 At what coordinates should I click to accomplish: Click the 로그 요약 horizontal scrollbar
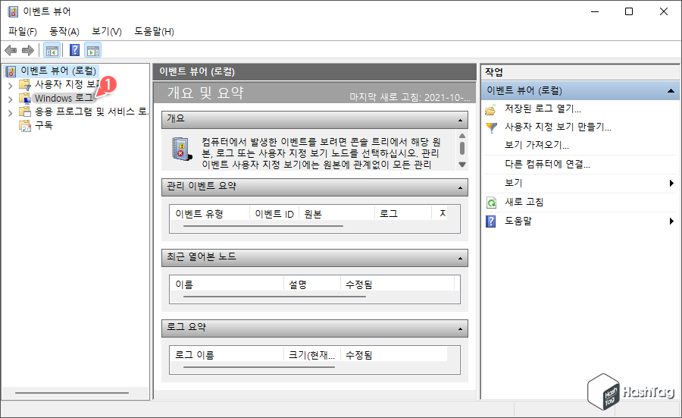tap(259, 367)
